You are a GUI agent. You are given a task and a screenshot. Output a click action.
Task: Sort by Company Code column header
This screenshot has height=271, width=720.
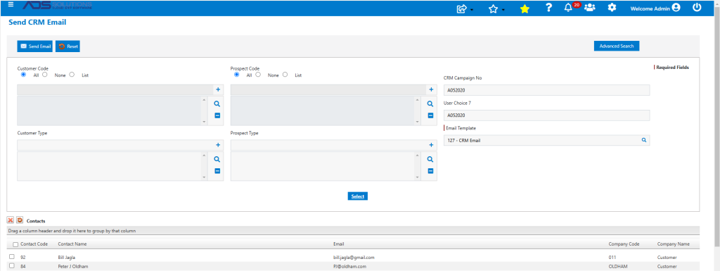(624, 244)
